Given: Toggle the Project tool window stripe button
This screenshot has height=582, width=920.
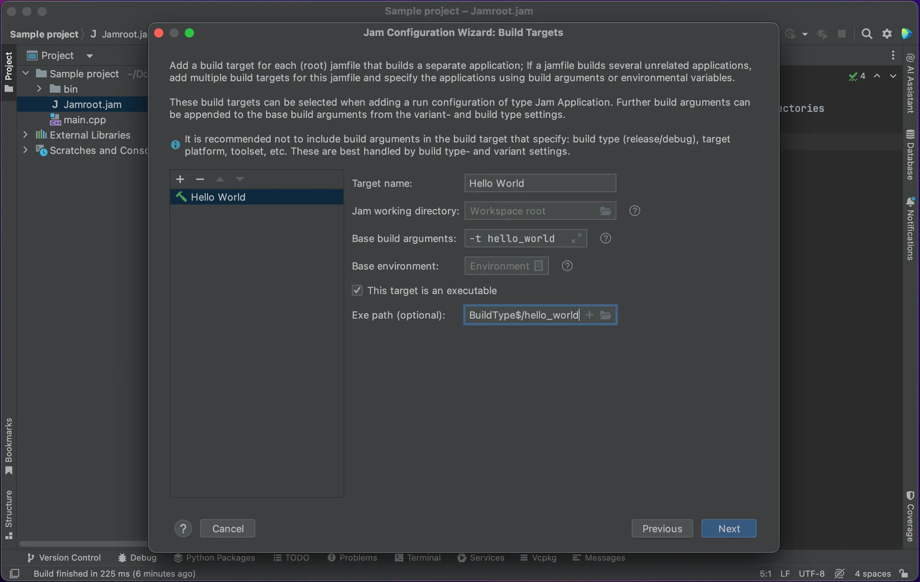Looking at the screenshot, I should (x=9, y=72).
